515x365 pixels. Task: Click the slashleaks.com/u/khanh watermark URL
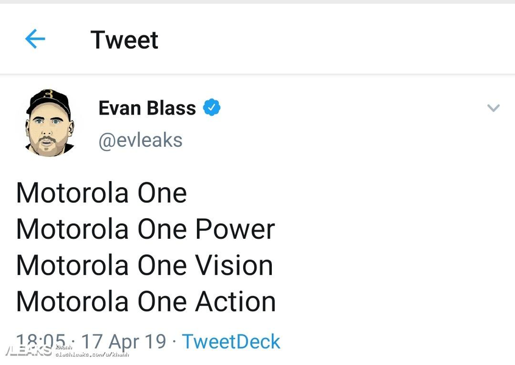[x=93, y=353]
